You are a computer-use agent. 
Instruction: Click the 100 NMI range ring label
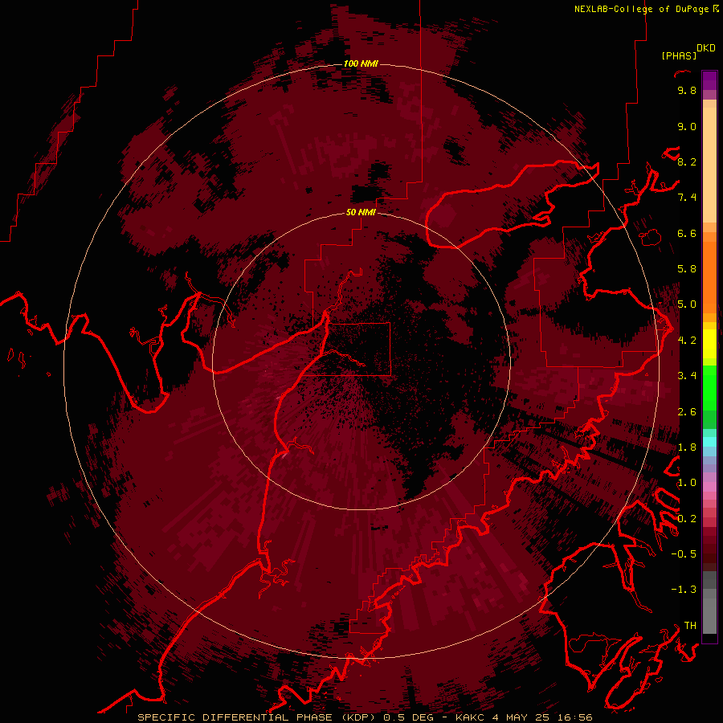[x=361, y=63]
